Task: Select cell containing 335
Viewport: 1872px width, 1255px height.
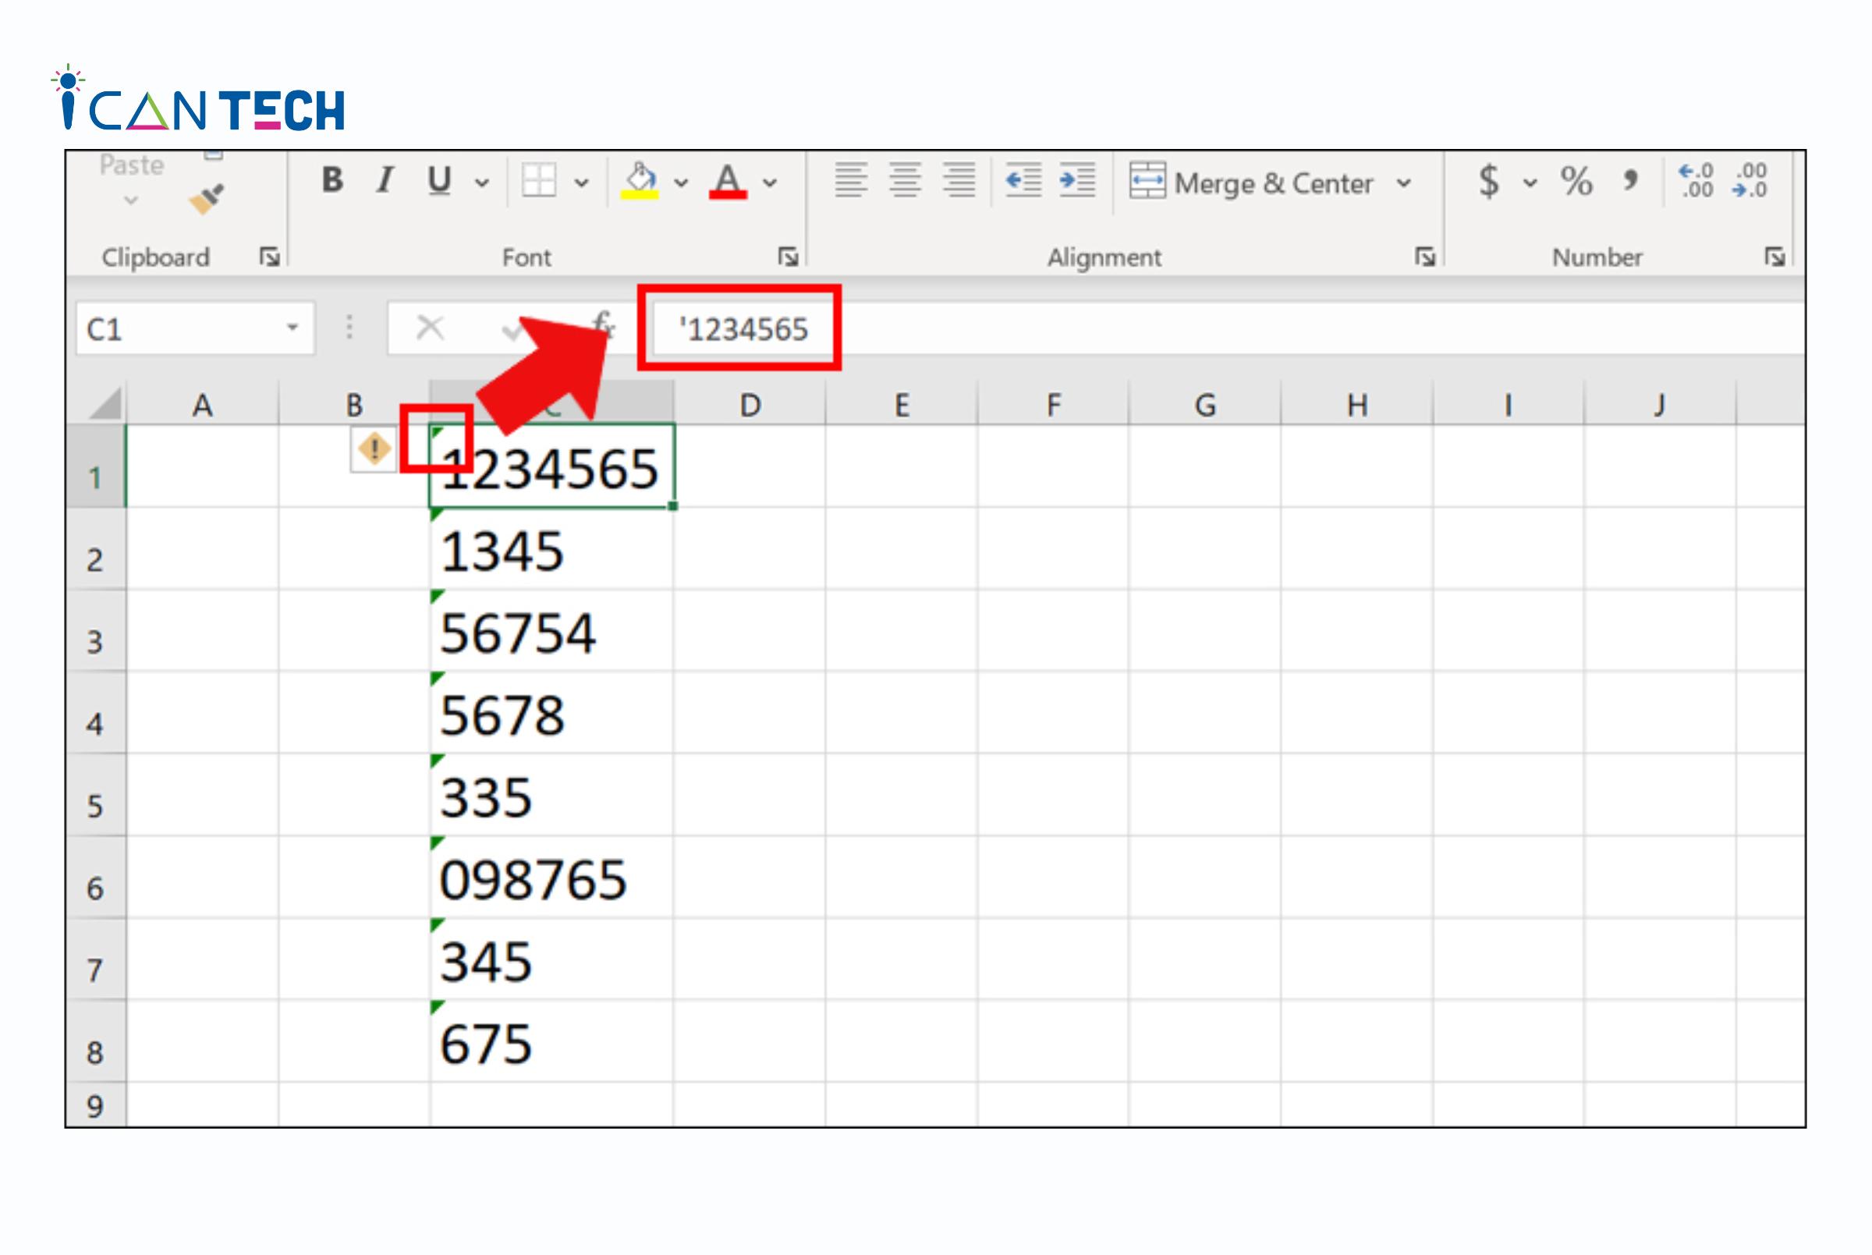Action: (x=551, y=796)
